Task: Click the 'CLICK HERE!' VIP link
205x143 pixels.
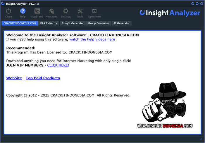Action: (58, 65)
